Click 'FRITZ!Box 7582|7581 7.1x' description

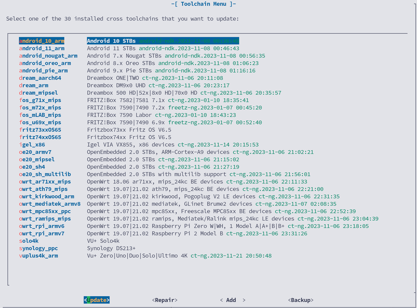point(126,100)
